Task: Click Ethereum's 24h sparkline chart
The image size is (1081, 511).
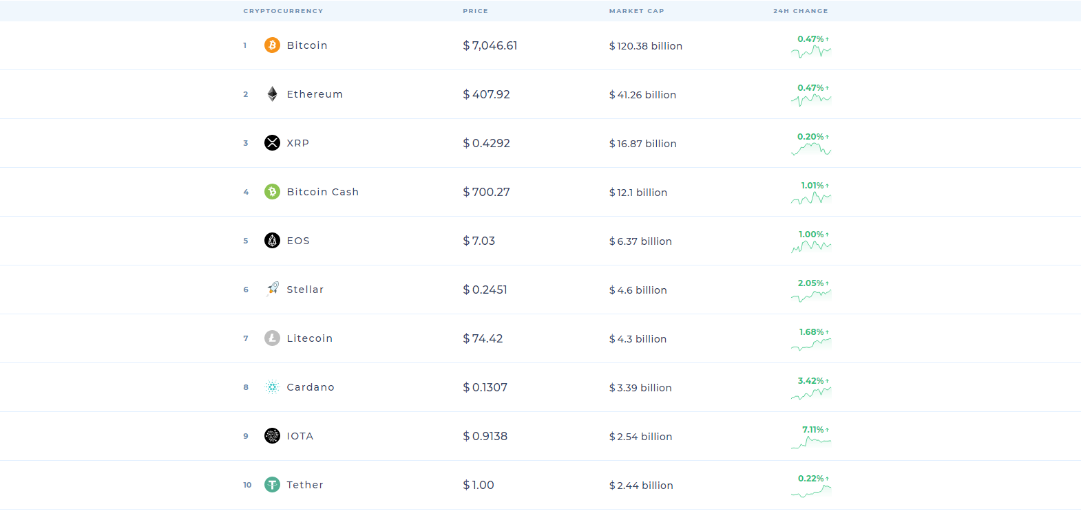Action: click(x=811, y=100)
